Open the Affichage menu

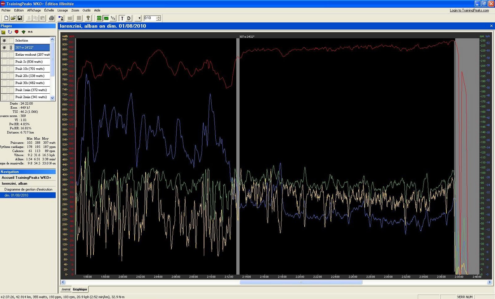click(x=34, y=10)
